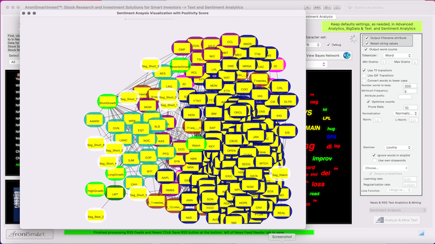
Task: Click LPL in the word cloud
Action: click(326, 118)
